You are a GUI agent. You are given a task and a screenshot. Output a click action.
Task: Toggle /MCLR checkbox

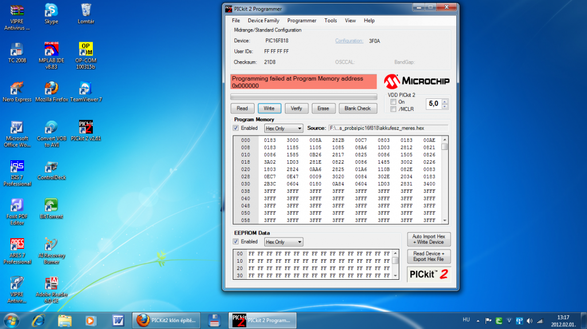click(393, 109)
